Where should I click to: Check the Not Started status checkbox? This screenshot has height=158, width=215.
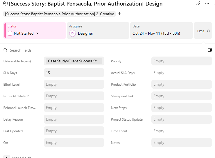pyautogui.click(x=10, y=33)
